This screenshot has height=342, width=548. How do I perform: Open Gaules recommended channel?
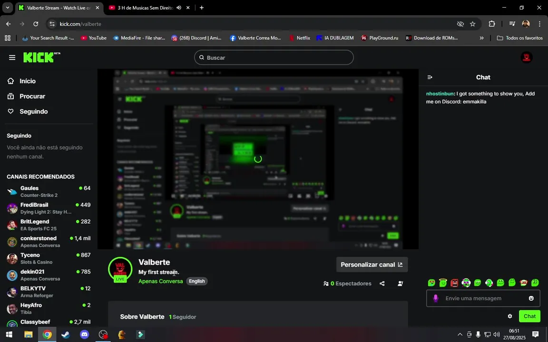(49, 191)
